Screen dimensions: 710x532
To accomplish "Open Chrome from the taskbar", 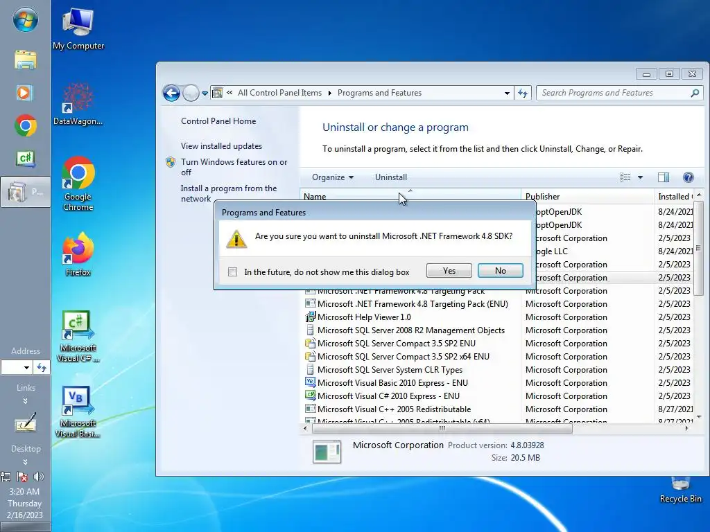I will (26, 125).
